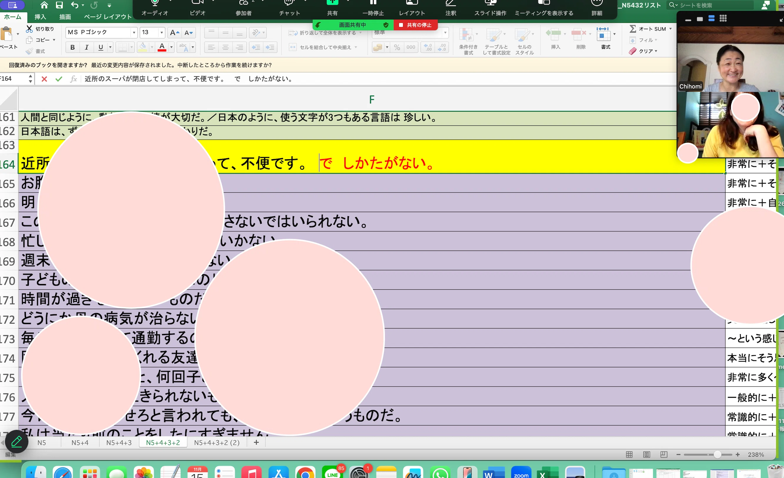Add new sheet with plus button

(x=256, y=443)
